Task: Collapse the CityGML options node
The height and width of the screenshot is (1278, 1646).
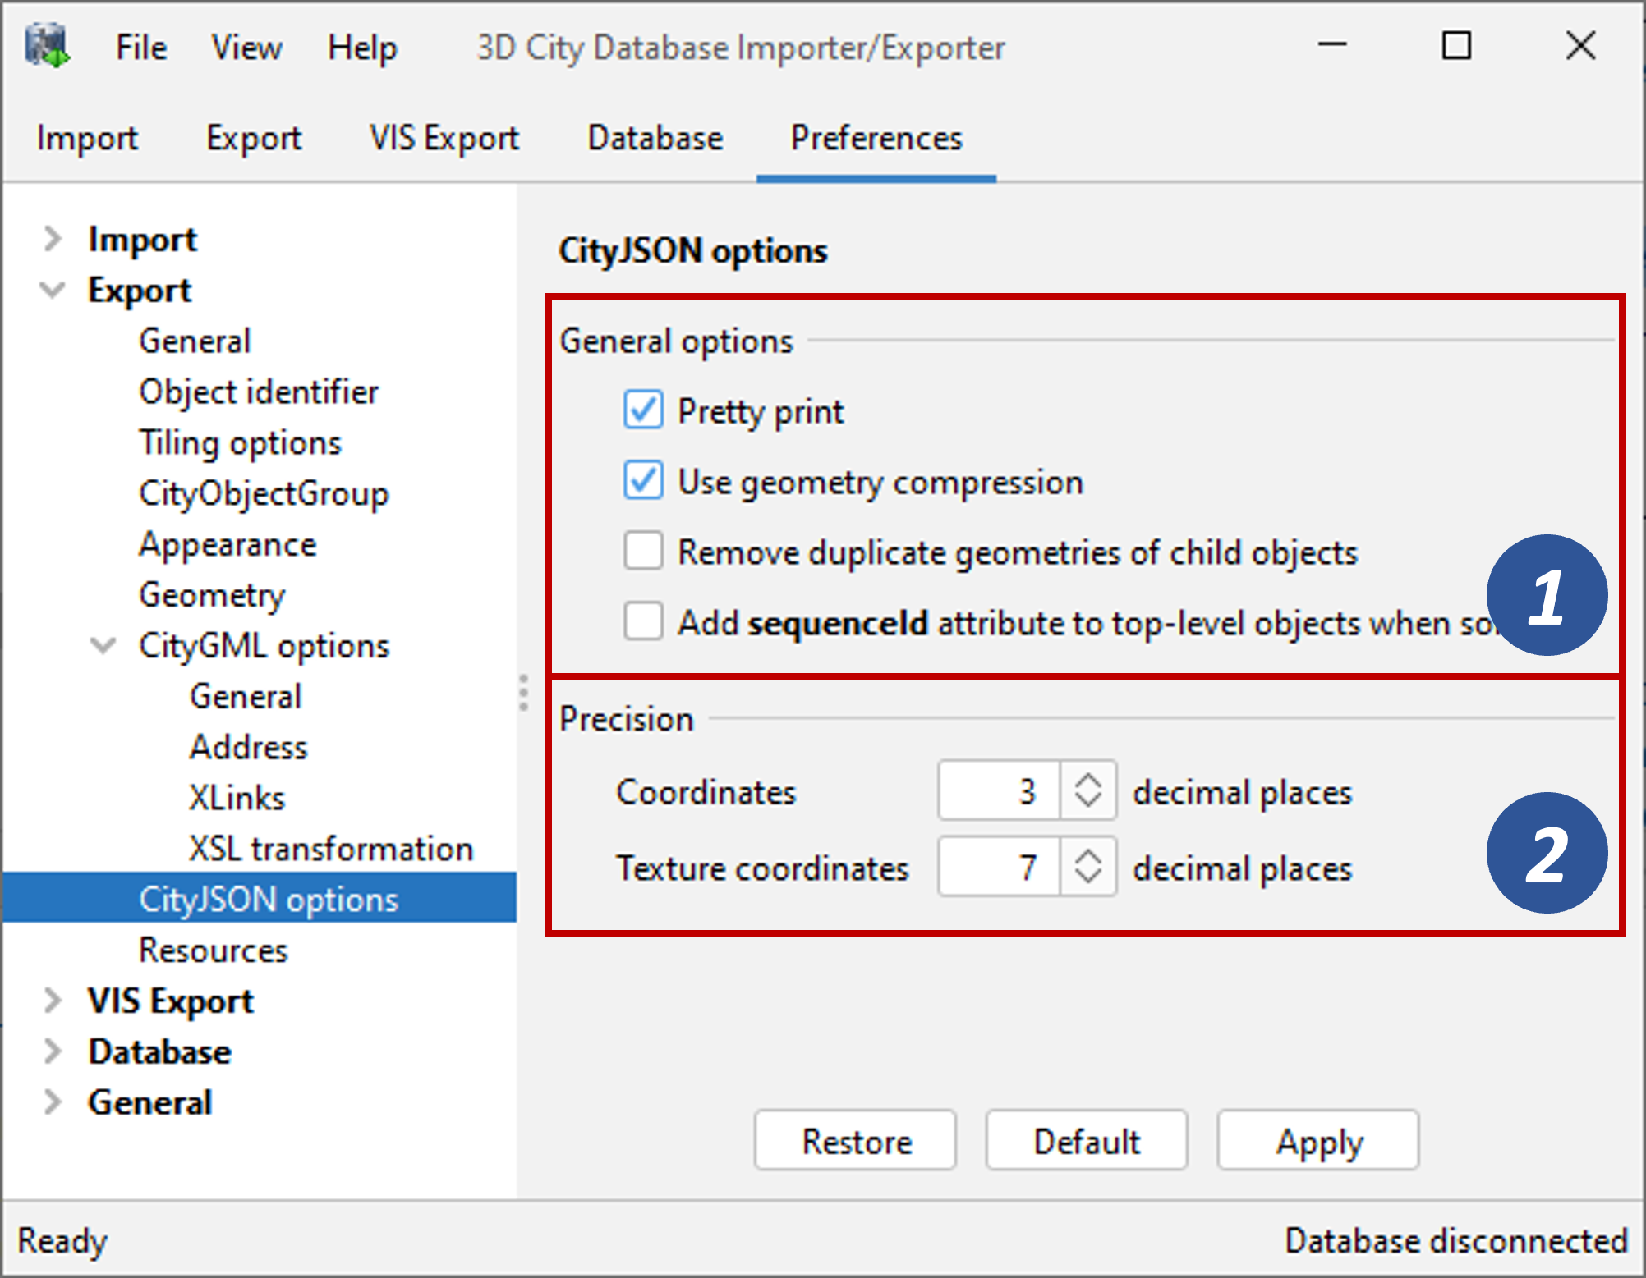Action: click(103, 645)
